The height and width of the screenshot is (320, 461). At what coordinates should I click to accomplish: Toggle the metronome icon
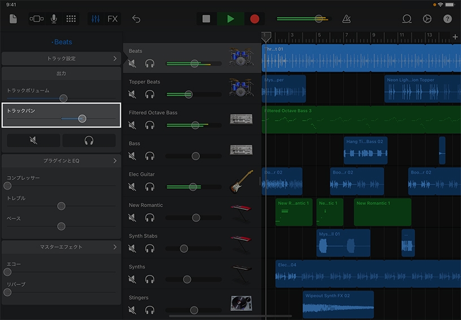[x=345, y=19]
